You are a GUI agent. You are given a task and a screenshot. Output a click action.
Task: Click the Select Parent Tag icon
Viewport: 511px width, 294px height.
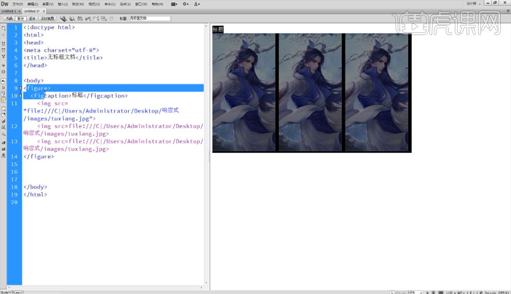tap(4, 65)
